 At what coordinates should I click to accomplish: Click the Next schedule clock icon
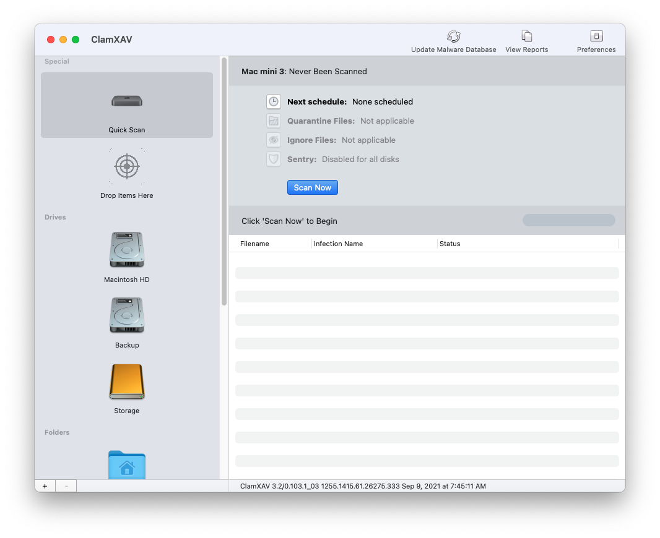pyautogui.click(x=274, y=101)
